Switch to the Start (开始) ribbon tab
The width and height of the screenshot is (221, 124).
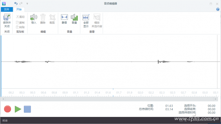point(19,9)
